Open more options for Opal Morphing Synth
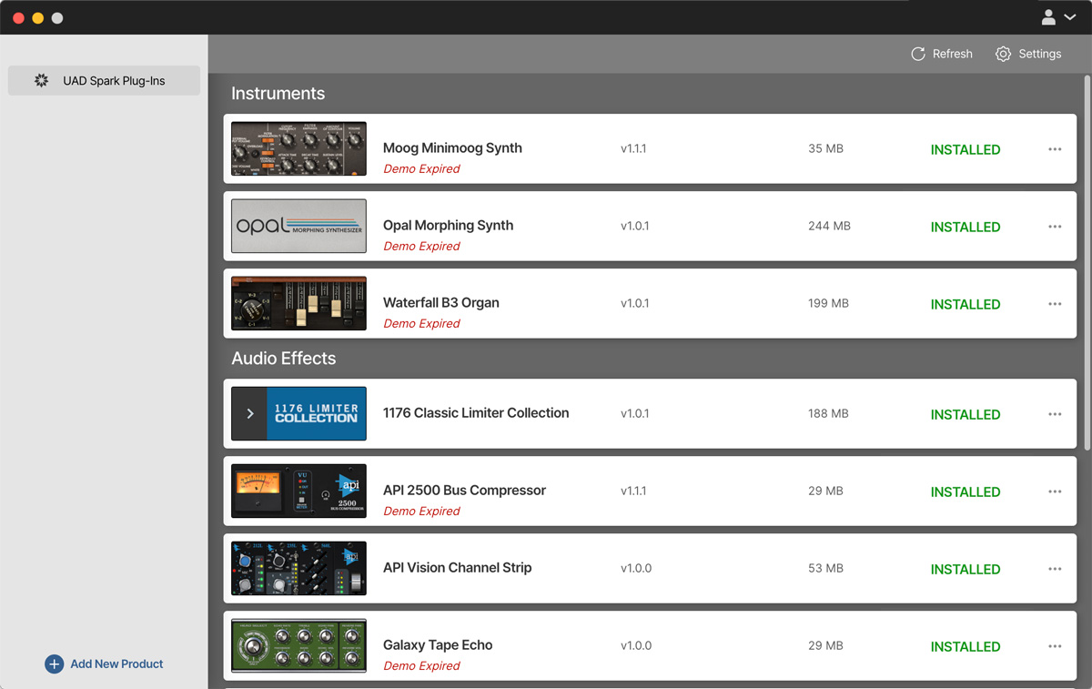 [x=1055, y=227]
